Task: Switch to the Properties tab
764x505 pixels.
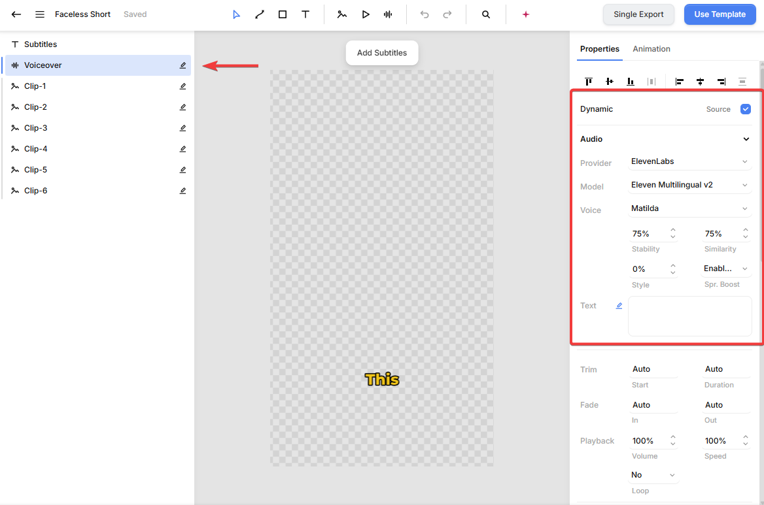Action: pyautogui.click(x=599, y=48)
